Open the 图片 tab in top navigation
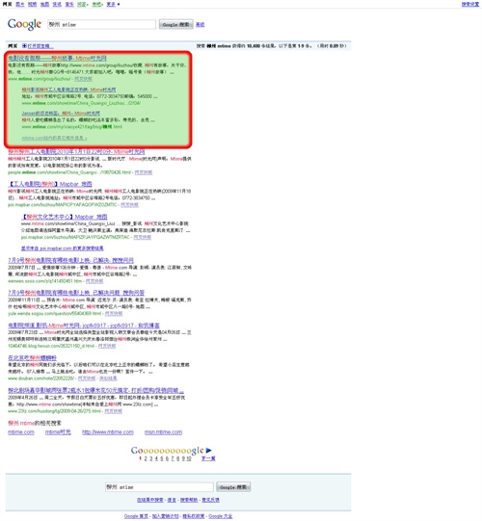 20,4
